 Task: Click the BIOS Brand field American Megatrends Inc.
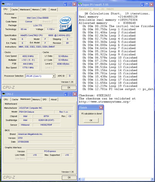pos(45,134)
